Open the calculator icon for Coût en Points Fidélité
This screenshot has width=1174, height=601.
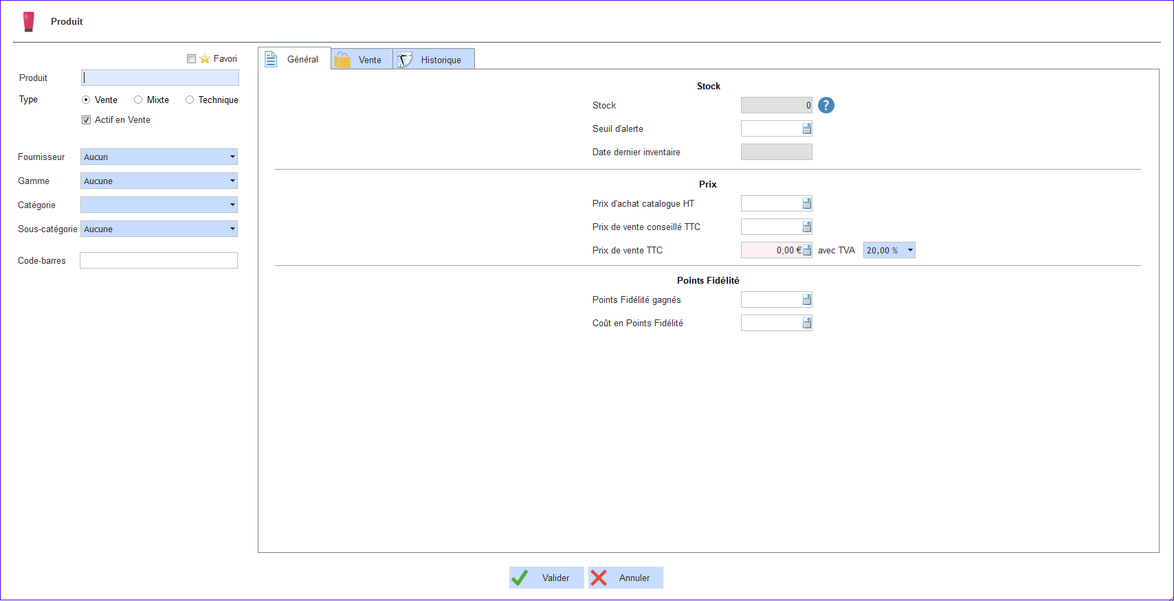tap(807, 323)
